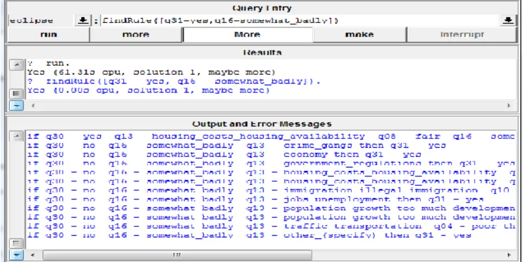Click the Output and Error Messages heading
Screen dimensions: 525x262
[262, 124]
